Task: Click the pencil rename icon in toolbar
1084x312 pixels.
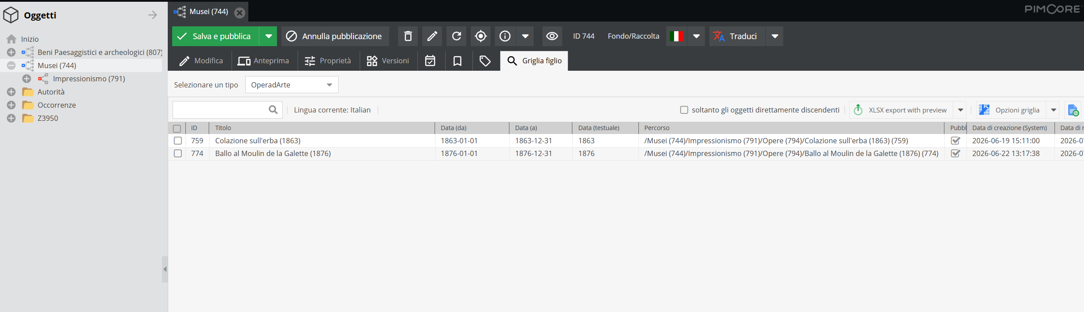Action: (x=432, y=36)
